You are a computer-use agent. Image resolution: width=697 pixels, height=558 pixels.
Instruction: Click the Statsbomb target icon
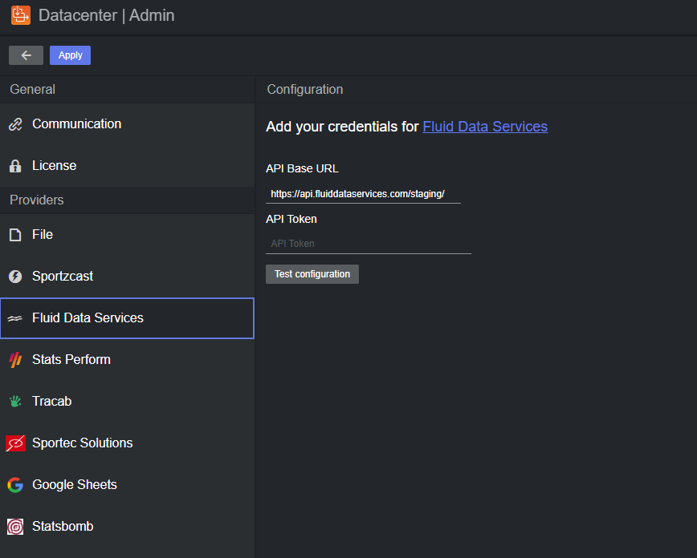pyautogui.click(x=15, y=527)
